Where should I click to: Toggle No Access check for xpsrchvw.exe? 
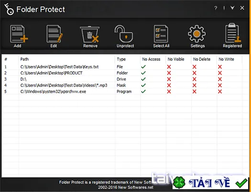[143, 91]
